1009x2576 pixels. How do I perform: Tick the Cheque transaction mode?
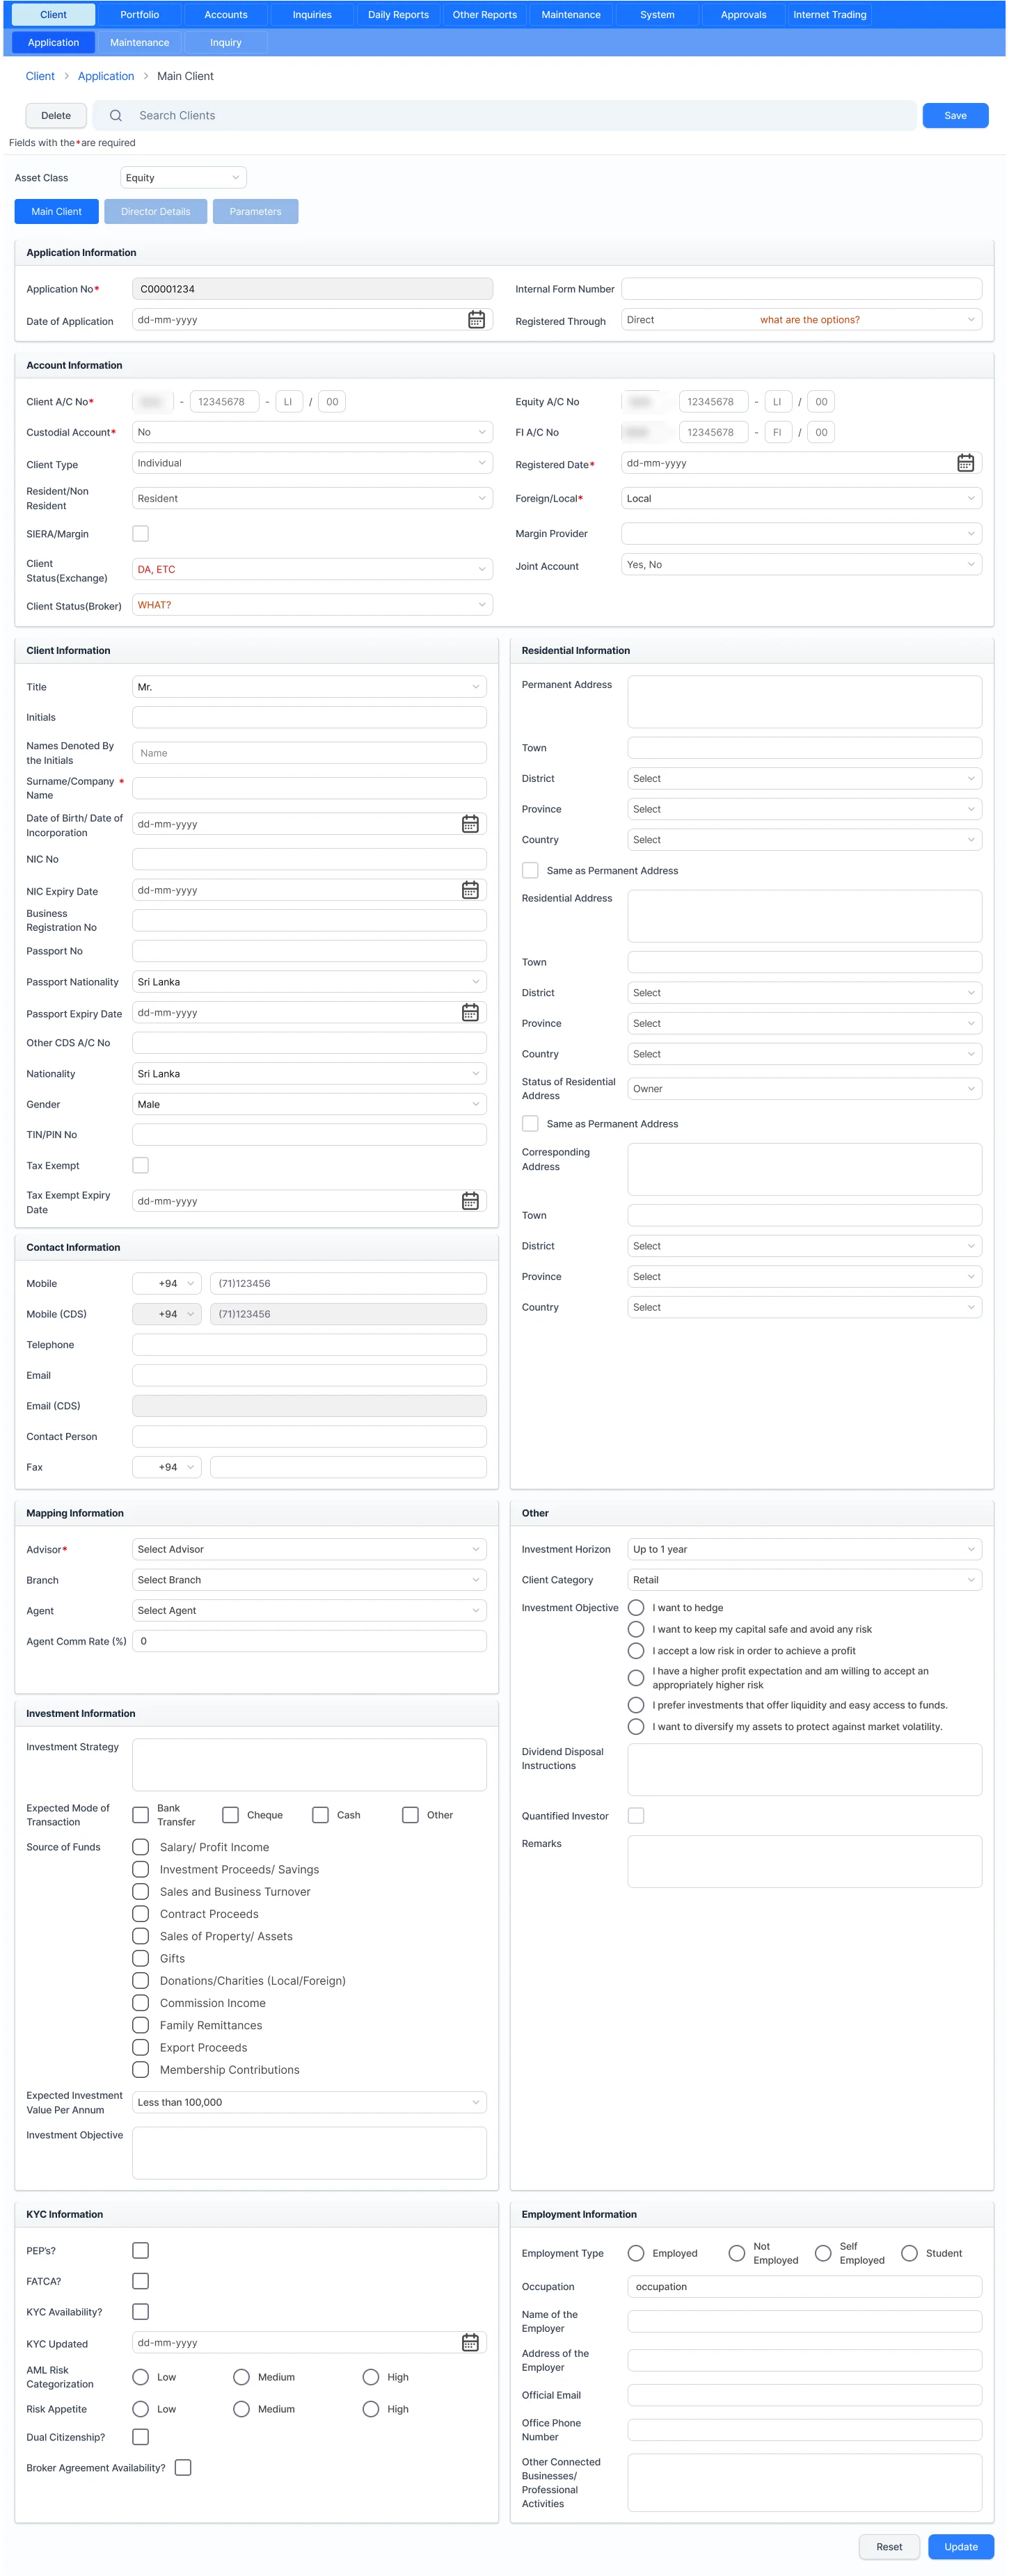[230, 1815]
